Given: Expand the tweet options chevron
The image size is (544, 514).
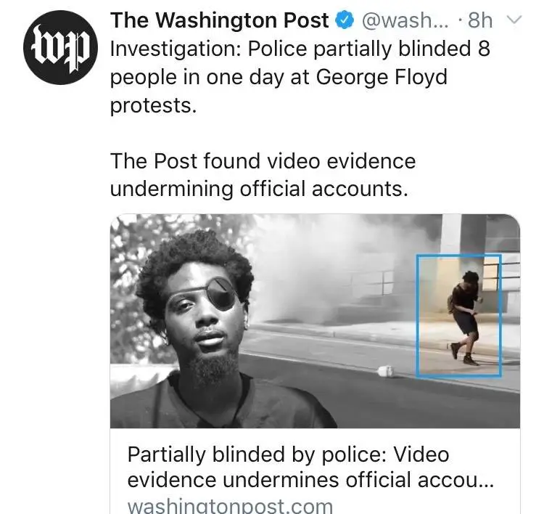Looking at the screenshot, I should [x=514, y=20].
